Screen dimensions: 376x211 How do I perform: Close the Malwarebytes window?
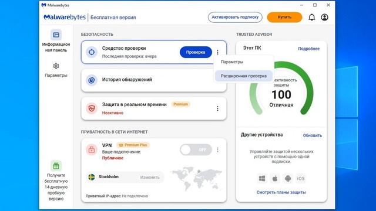click(328, 5)
